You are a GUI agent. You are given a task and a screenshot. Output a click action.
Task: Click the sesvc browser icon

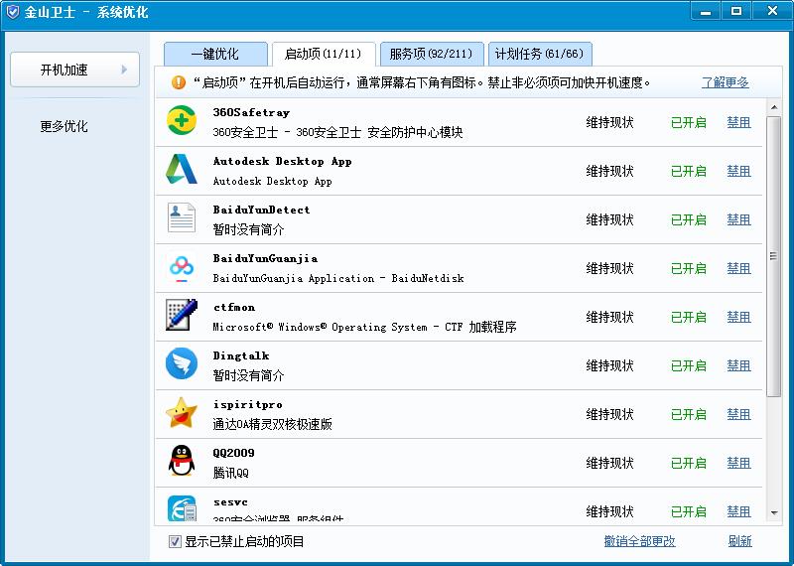[182, 508]
